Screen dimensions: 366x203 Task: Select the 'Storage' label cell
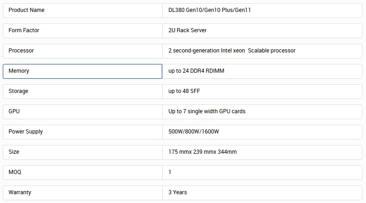83,92
